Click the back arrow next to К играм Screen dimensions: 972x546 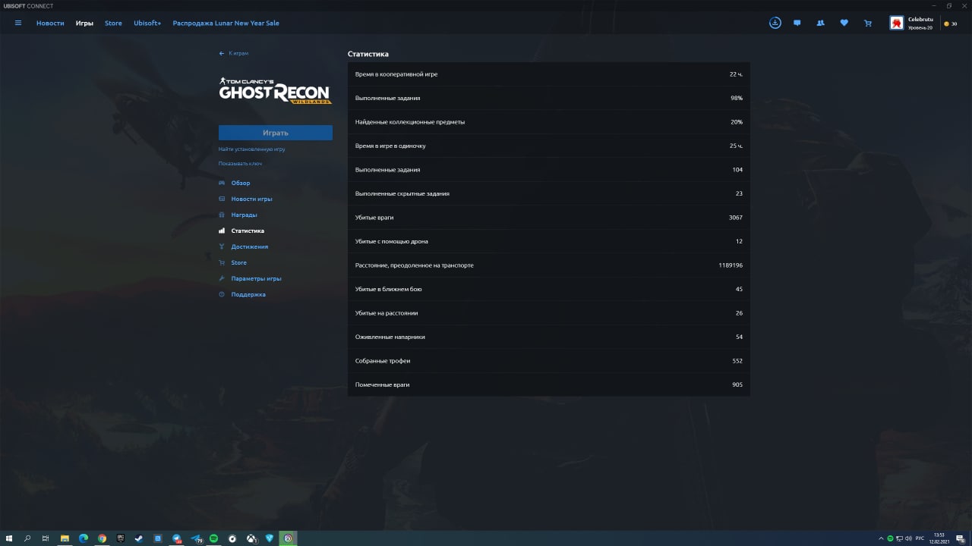(x=222, y=53)
